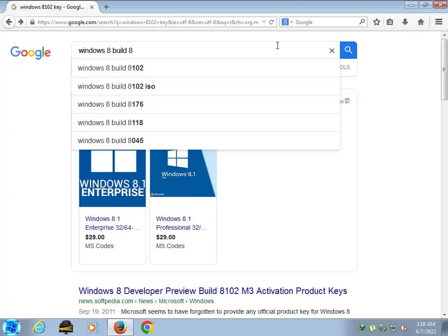
Task: Reload the page using the refresh icon
Action: coord(271,22)
